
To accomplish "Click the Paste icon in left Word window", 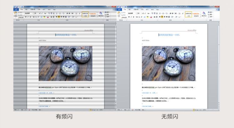I will coord(16,13).
